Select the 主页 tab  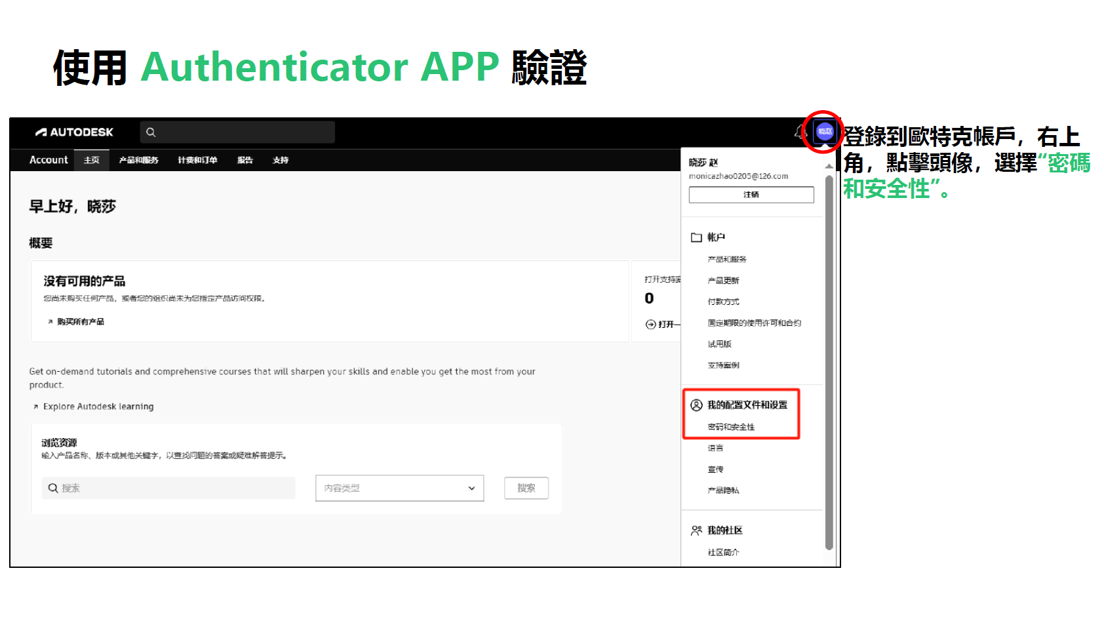pyautogui.click(x=92, y=160)
